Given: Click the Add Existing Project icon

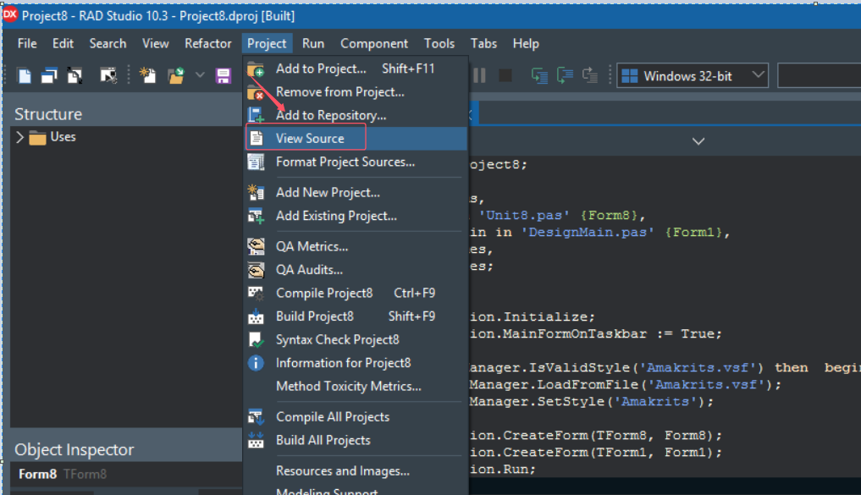Looking at the screenshot, I should point(256,217).
